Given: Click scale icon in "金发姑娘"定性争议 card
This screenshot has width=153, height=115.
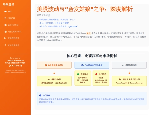Looking at the screenshot, I should click(x=82, y=65).
